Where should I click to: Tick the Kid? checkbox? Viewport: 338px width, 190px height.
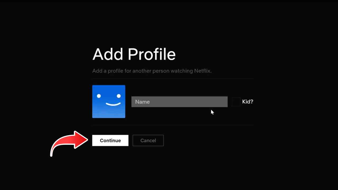(236, 102)
